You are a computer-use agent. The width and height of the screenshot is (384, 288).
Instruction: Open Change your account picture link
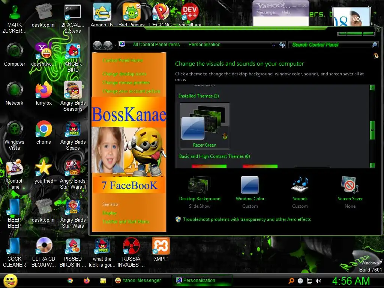click(x=131, y=91)
